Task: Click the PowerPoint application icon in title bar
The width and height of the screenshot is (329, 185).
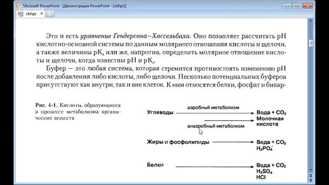Action: (19, 6)
